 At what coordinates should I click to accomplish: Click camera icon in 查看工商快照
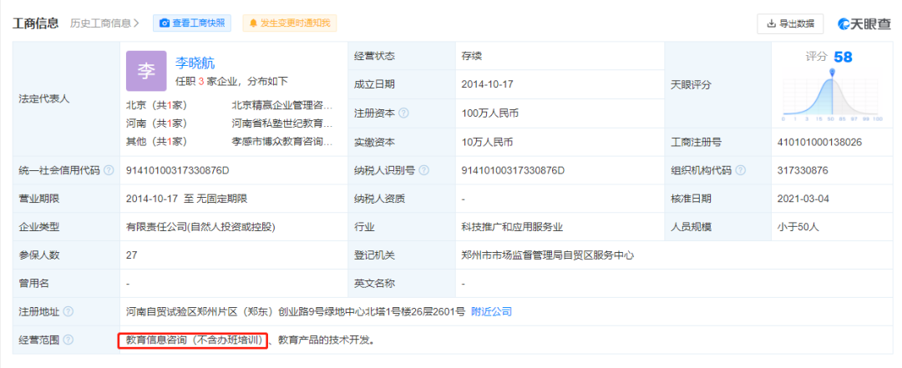pyautogui.click(x=165, y=23)
